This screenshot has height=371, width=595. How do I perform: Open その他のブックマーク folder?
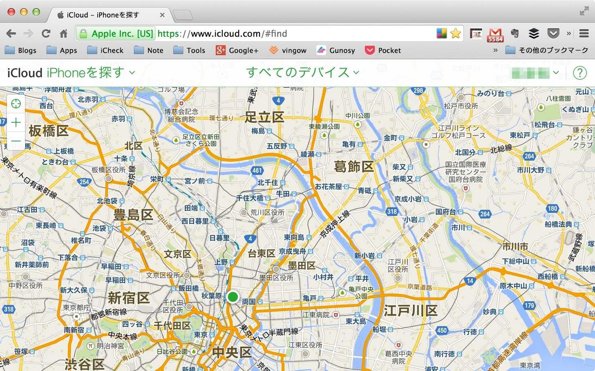coord(547,50)
